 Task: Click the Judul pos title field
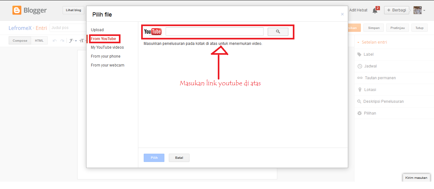(68, 28)
